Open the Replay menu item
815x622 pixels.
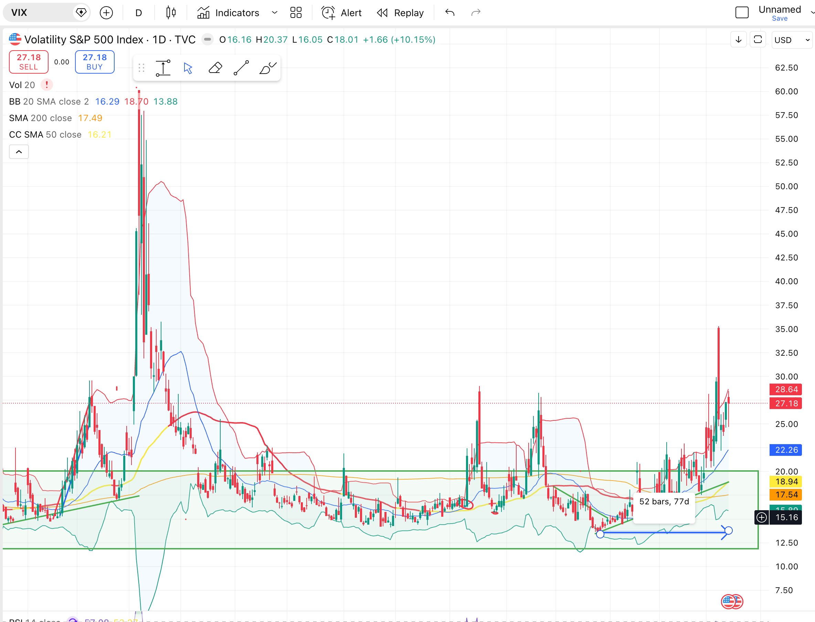tap(400, 13)
